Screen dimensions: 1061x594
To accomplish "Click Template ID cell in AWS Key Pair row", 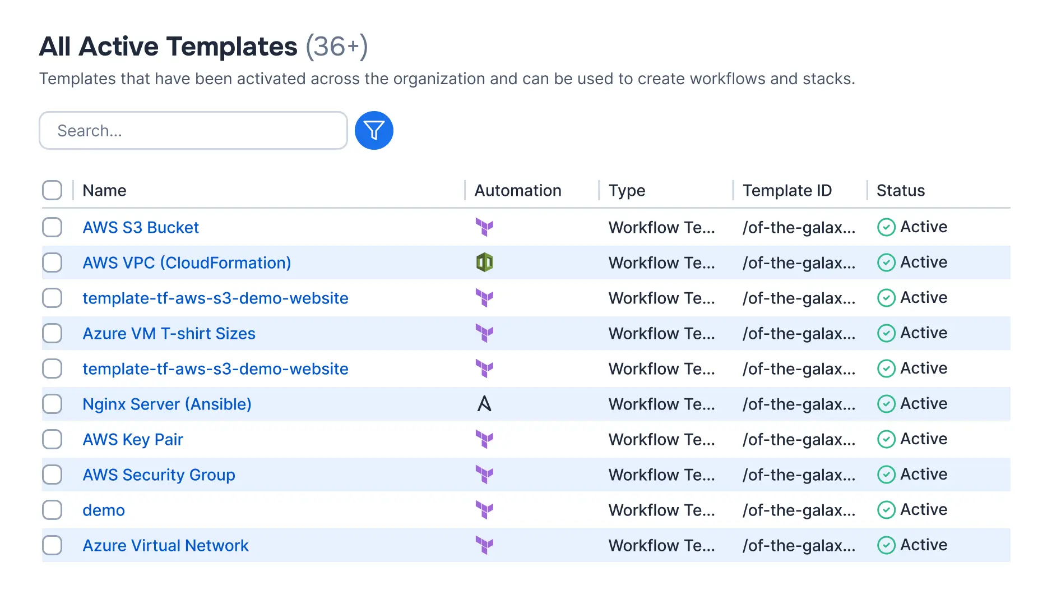I will 799,439.
